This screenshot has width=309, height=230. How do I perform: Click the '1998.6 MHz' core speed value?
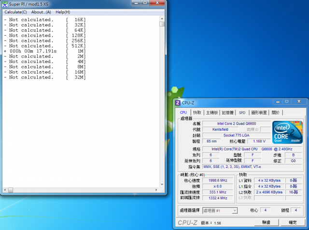[218, 180]
